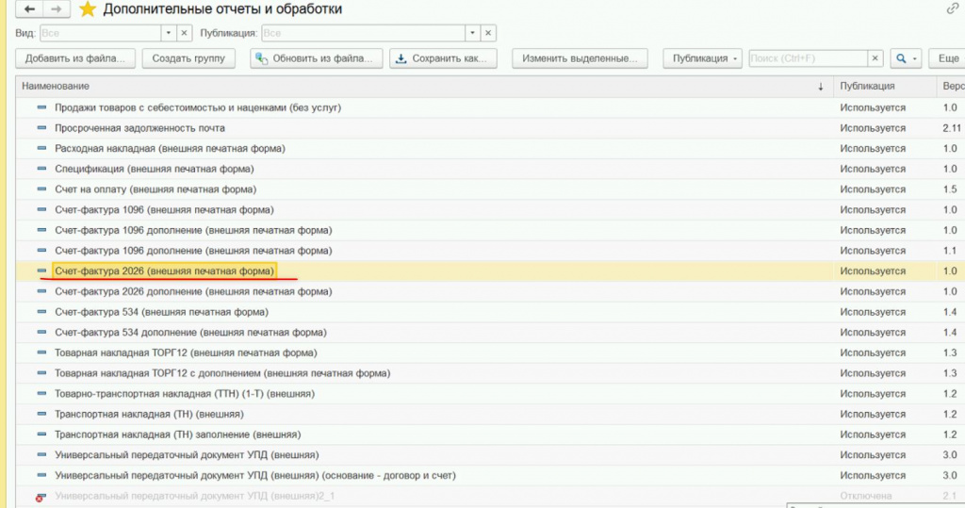Select row Универсальный передаточный документ УПД (внешняя)
This screenshot has width=965, height=508.
[x=490, y=455]
